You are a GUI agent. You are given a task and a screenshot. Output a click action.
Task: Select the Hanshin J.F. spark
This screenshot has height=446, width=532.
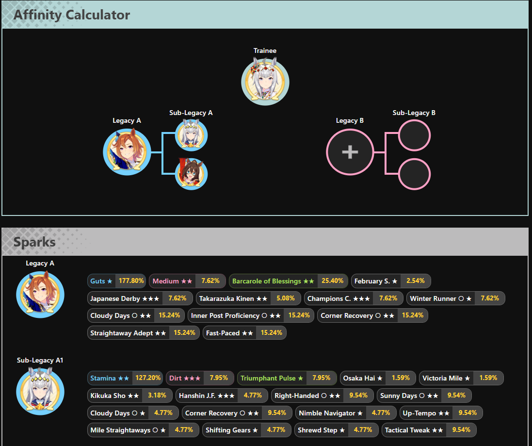(222, 396)
